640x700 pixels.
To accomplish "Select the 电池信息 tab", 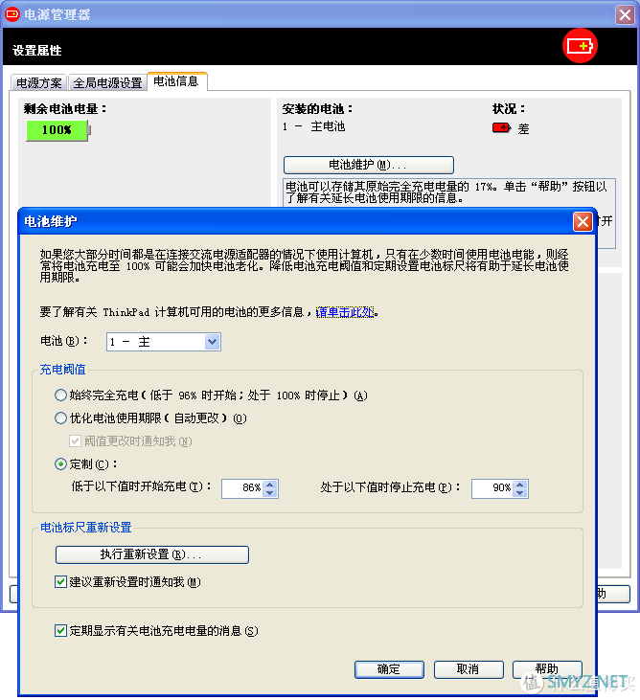I will (x=176, y=81).
